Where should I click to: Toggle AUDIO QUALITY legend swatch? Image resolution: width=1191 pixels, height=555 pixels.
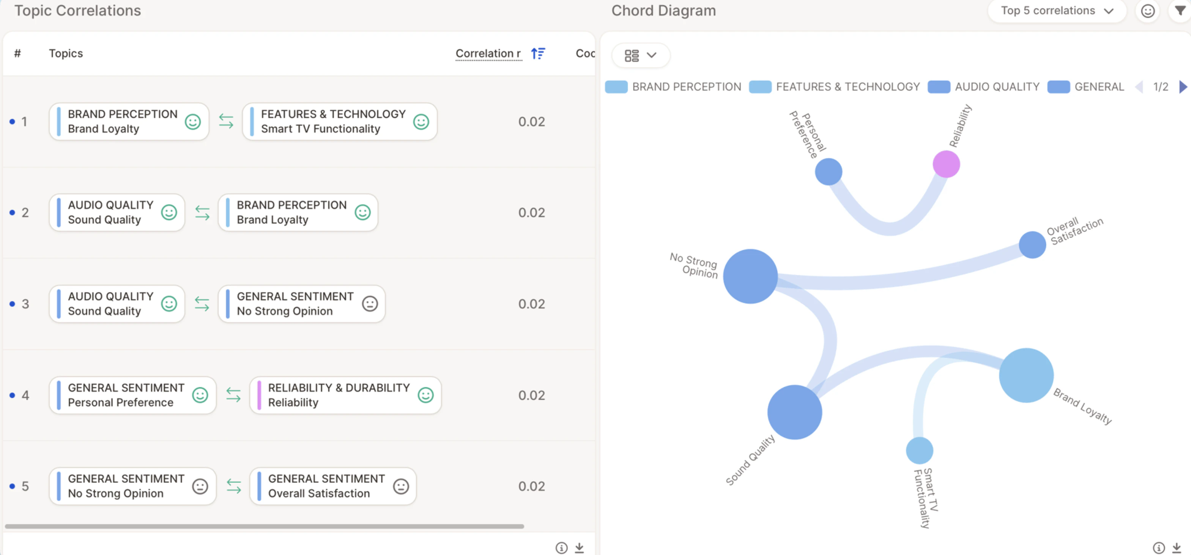point(939,87)
